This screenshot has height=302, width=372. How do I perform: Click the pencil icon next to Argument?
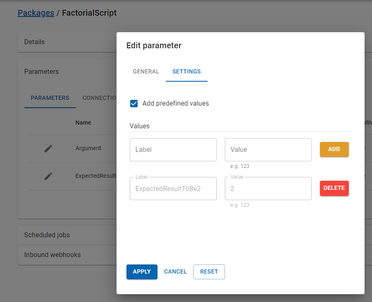[48, 149]
